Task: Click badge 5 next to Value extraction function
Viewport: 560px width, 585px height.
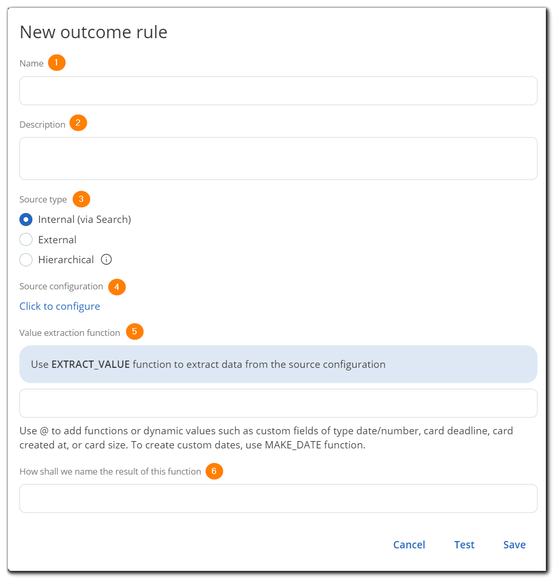Action: point(135,332)
